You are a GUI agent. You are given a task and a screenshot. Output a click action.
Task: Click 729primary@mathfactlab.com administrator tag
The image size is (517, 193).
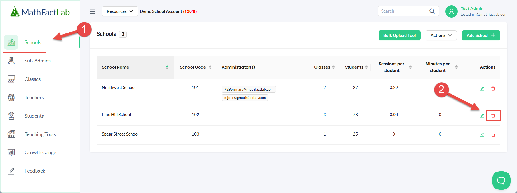click(x=249, y=89)
